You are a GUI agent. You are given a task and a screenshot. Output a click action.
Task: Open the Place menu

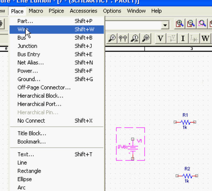(17, 11)
